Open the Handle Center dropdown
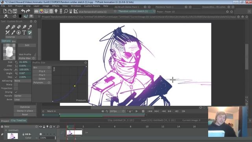 pyautogui.click(x=22, y=96)
